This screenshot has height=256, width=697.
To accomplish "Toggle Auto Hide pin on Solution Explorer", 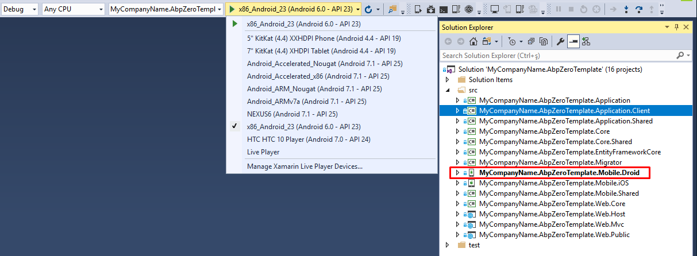I will (676, 27).
